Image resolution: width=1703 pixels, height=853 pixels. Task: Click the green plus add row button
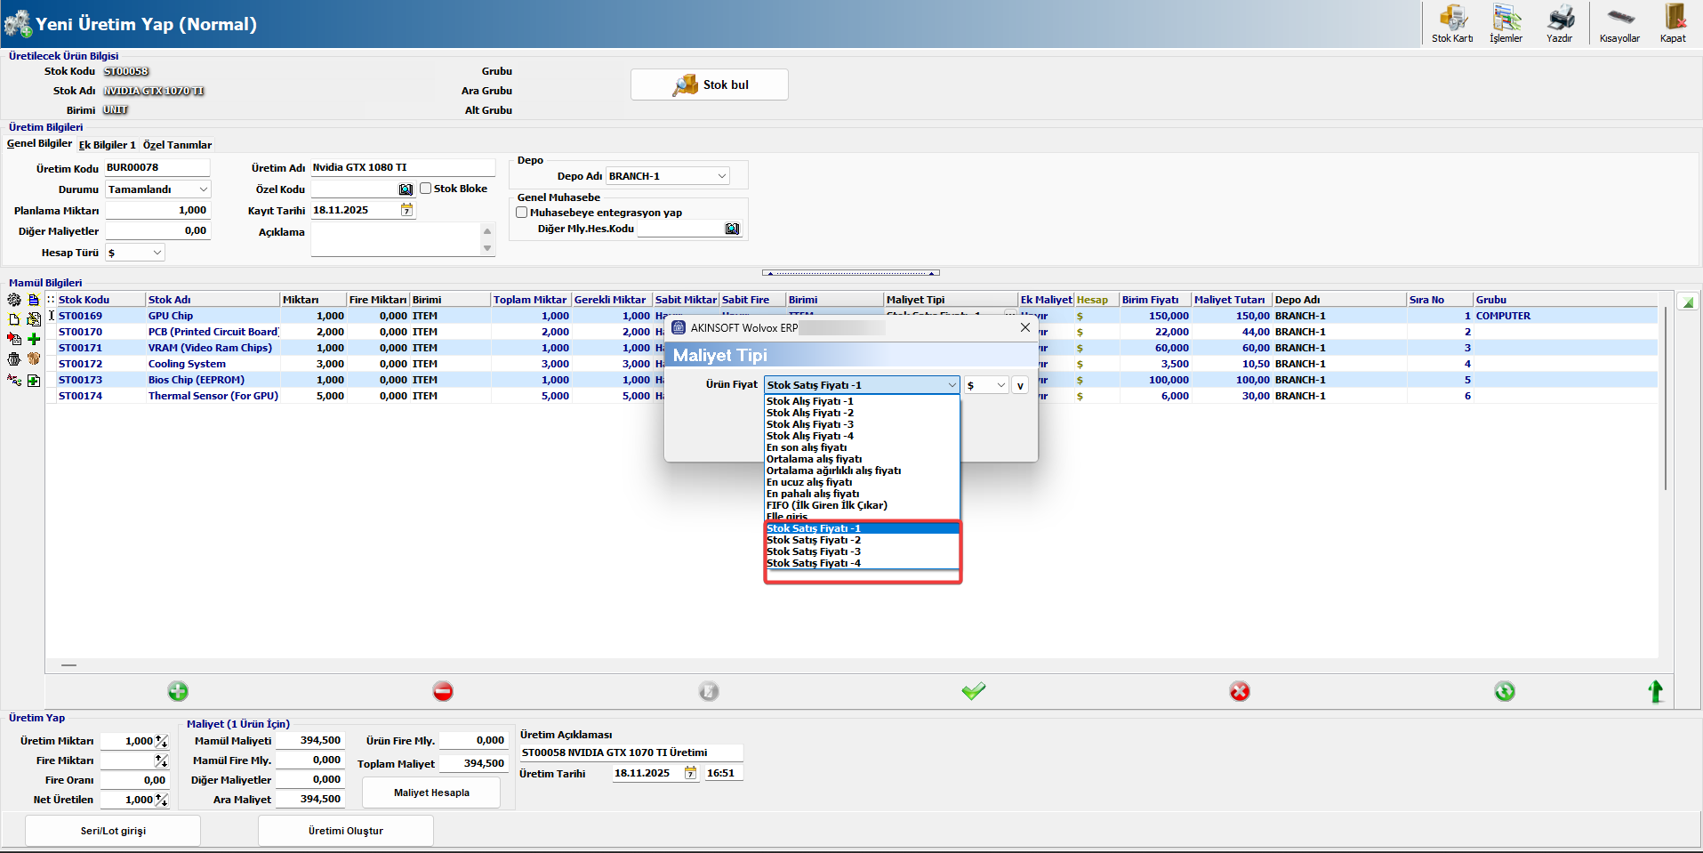coord(178,691)
